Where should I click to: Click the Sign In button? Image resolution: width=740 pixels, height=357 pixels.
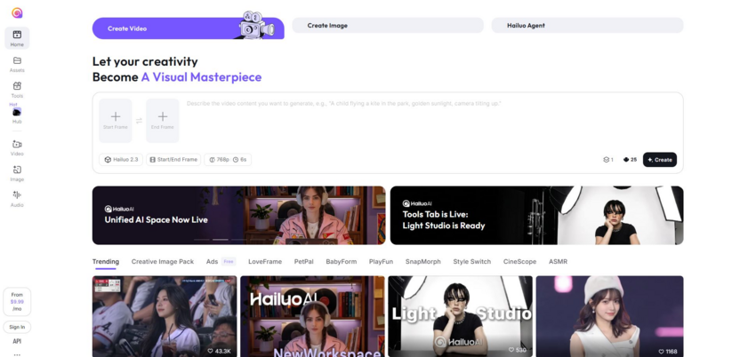click(x=17, y=327)
